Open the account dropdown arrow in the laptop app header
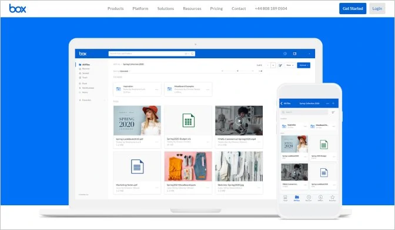The image size is (395, 230). 309,54
